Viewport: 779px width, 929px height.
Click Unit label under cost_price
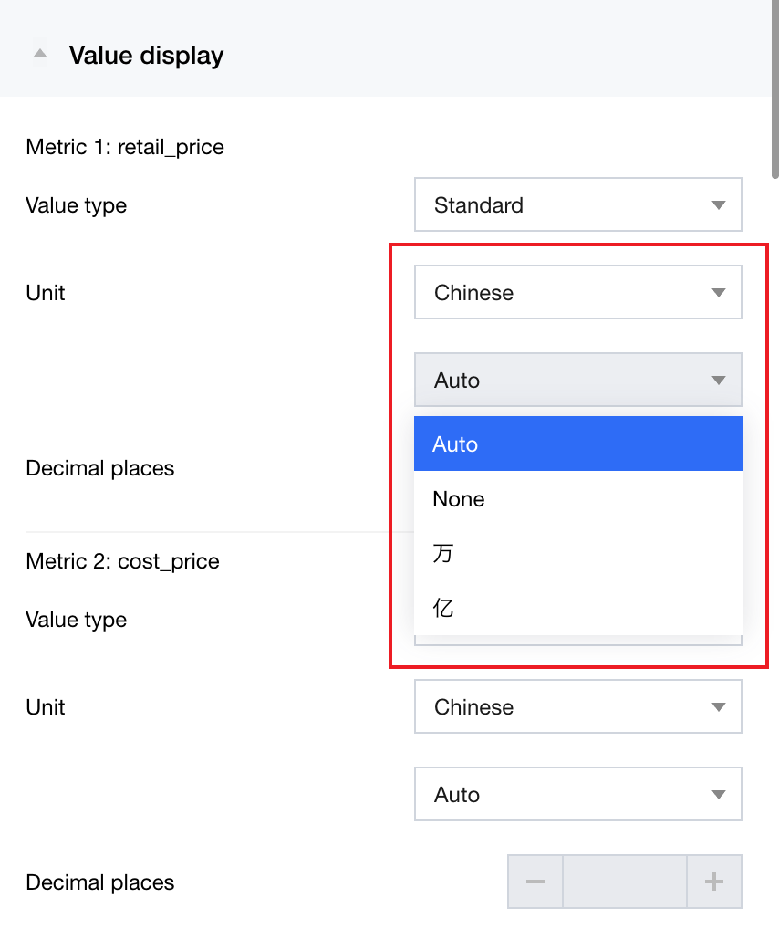pos(46,707)
